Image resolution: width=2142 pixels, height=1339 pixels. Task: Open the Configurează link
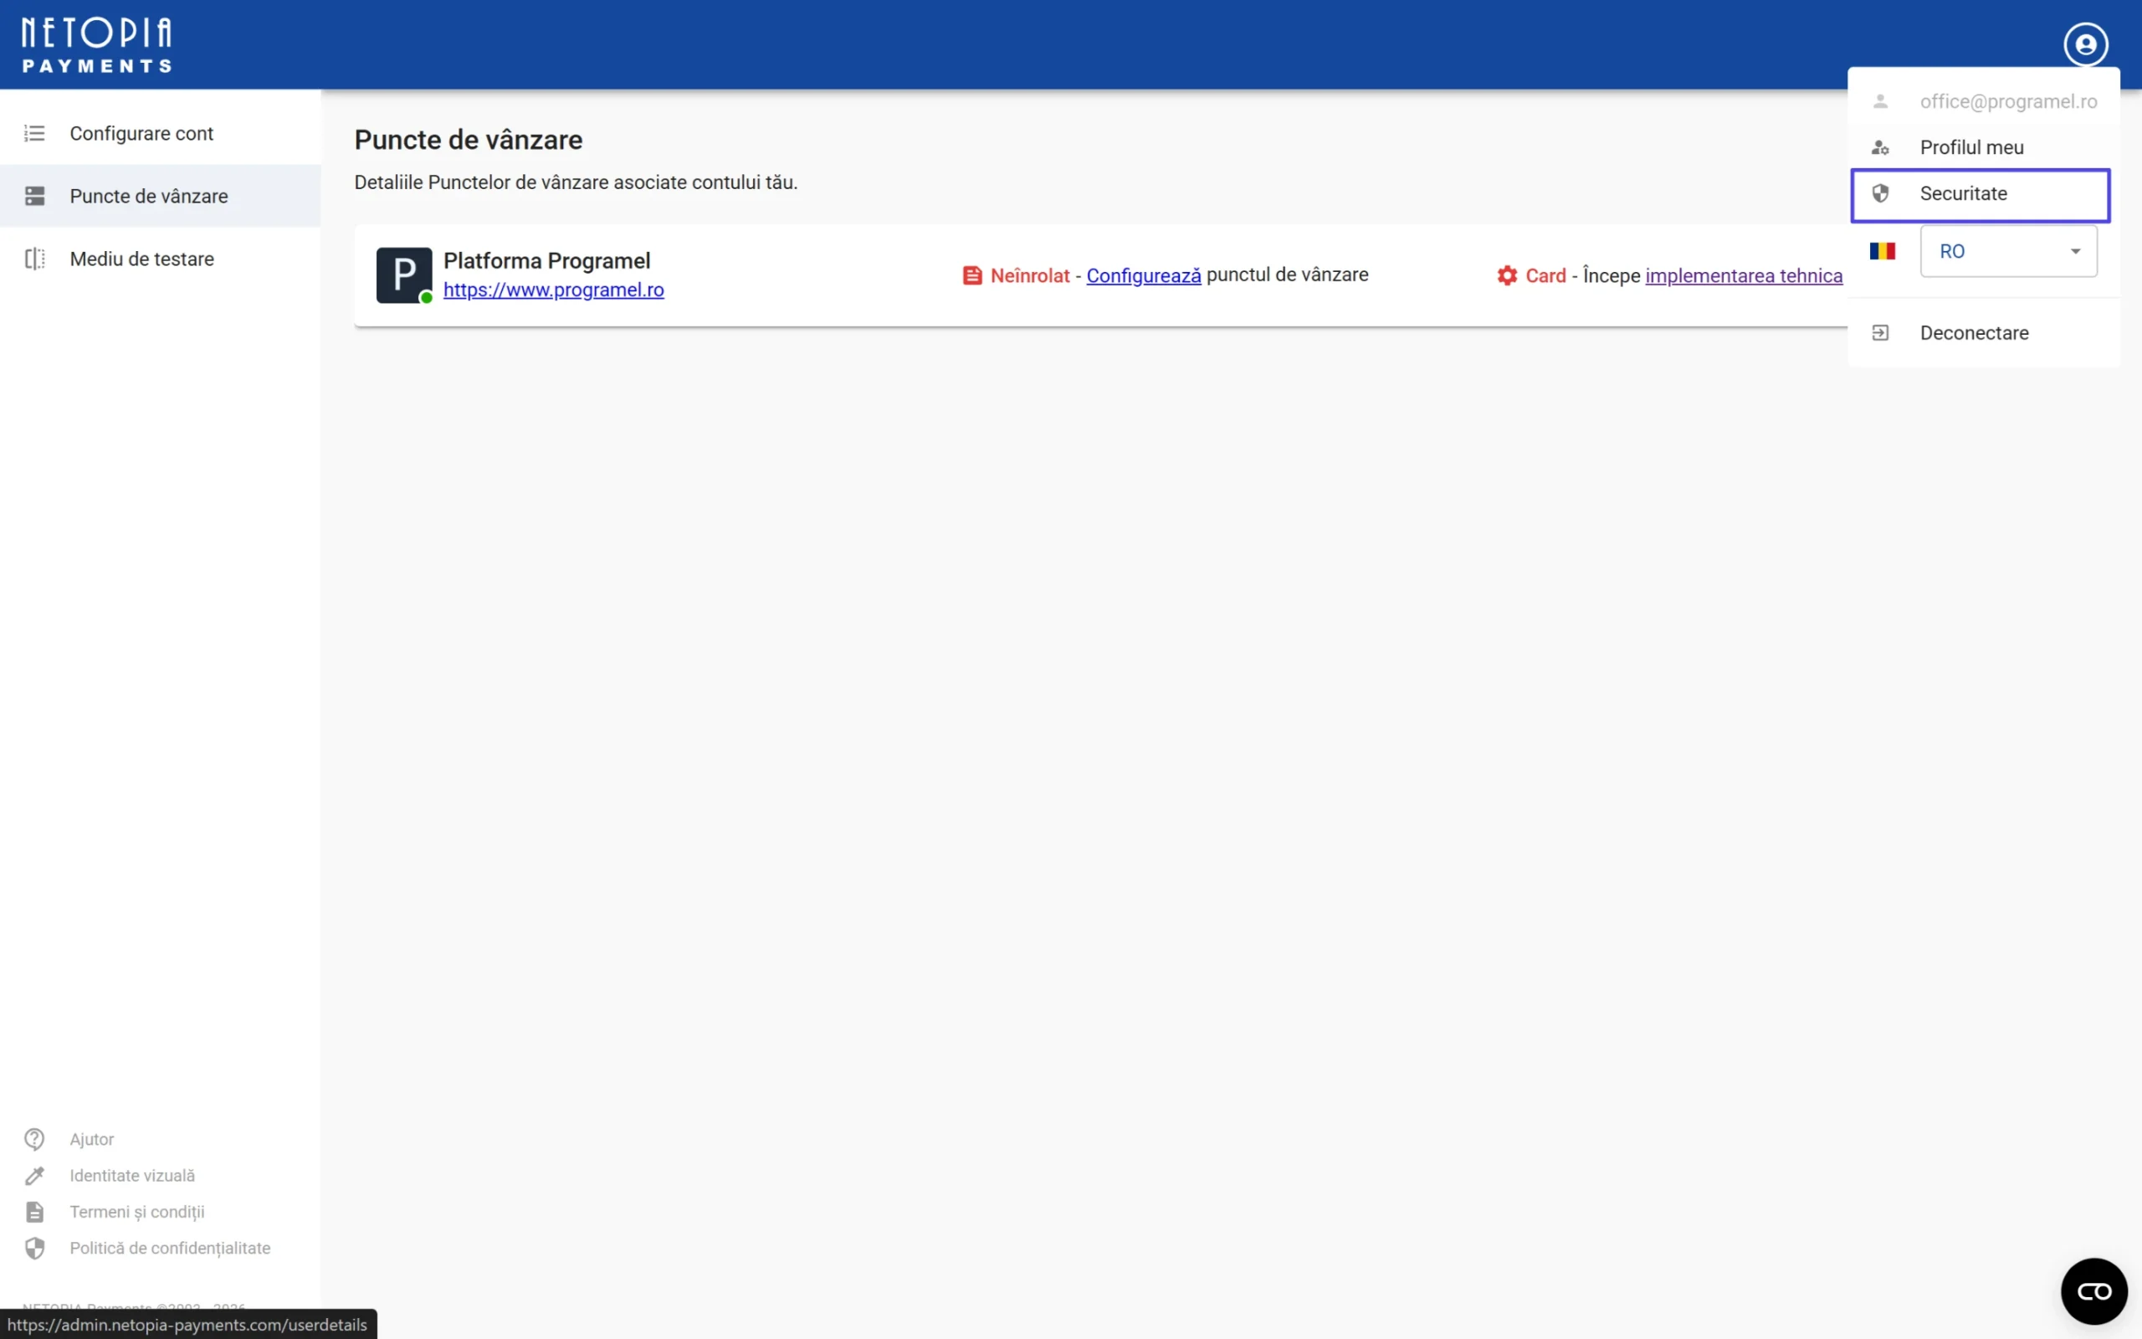point(1144,275)
